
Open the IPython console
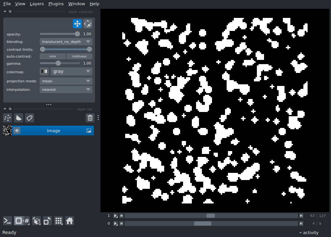tap(7, 221)
